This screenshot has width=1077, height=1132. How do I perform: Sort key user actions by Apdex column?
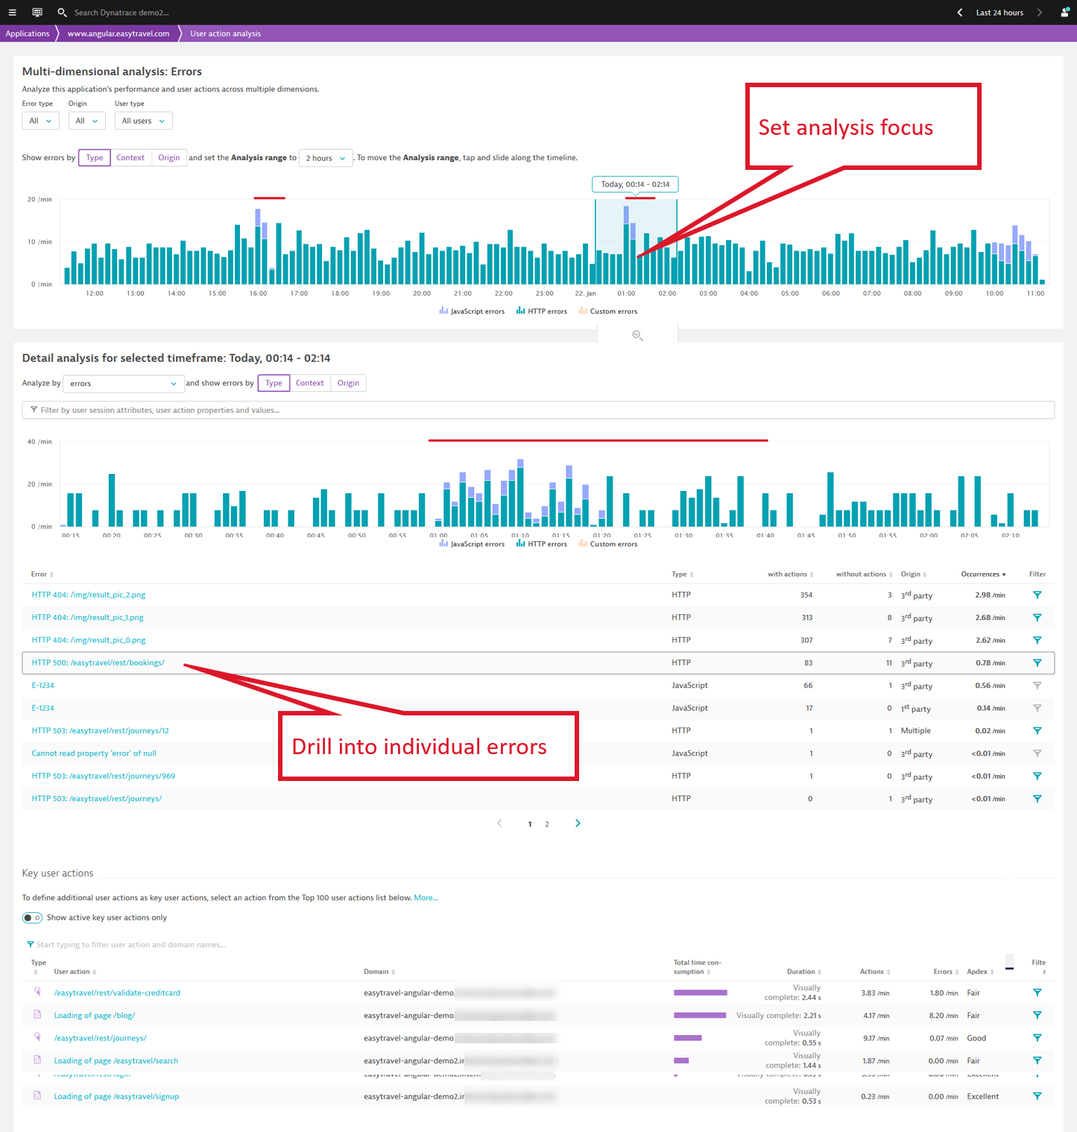pos(980,972)
